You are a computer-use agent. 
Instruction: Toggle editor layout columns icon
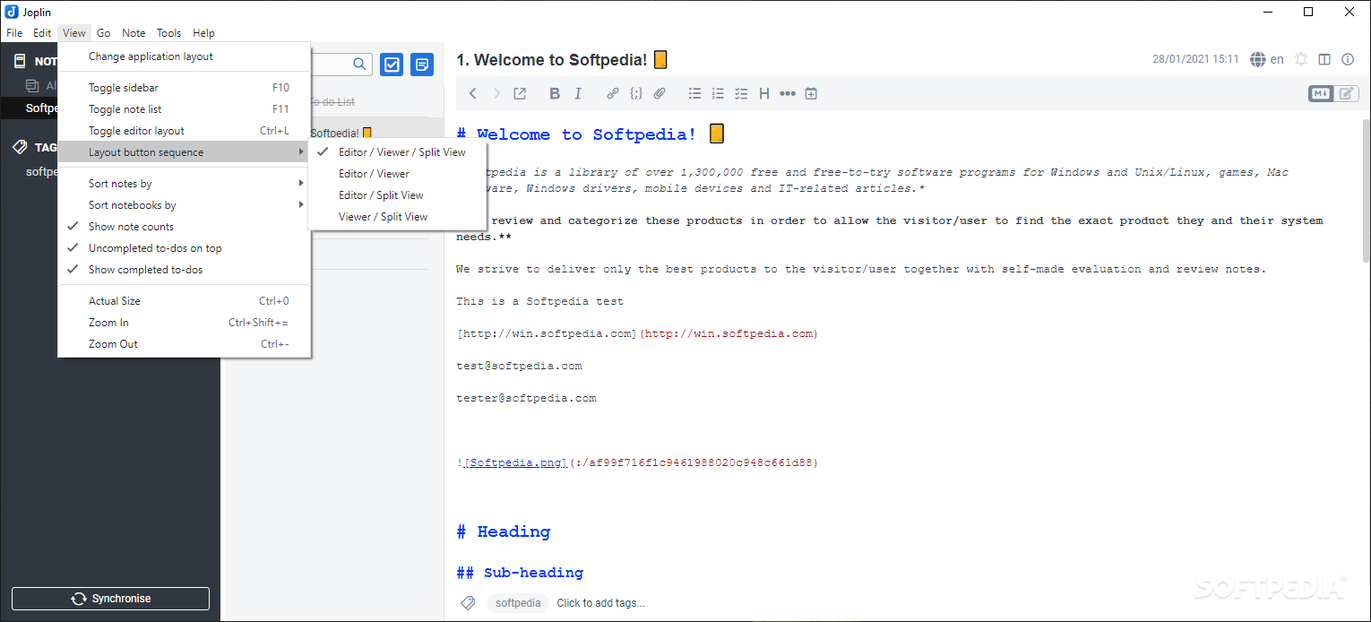pyautogui.click(x=1324, y=59)
